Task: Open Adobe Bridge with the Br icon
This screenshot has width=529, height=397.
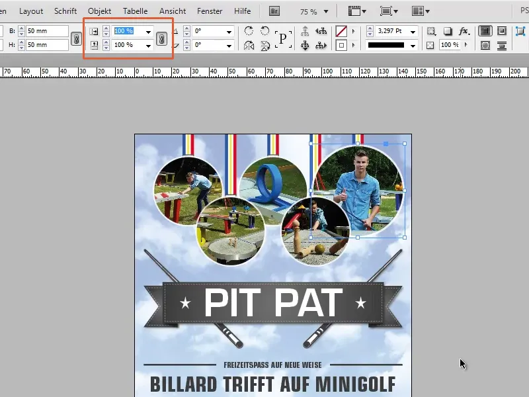Action: tap(273, 11)
